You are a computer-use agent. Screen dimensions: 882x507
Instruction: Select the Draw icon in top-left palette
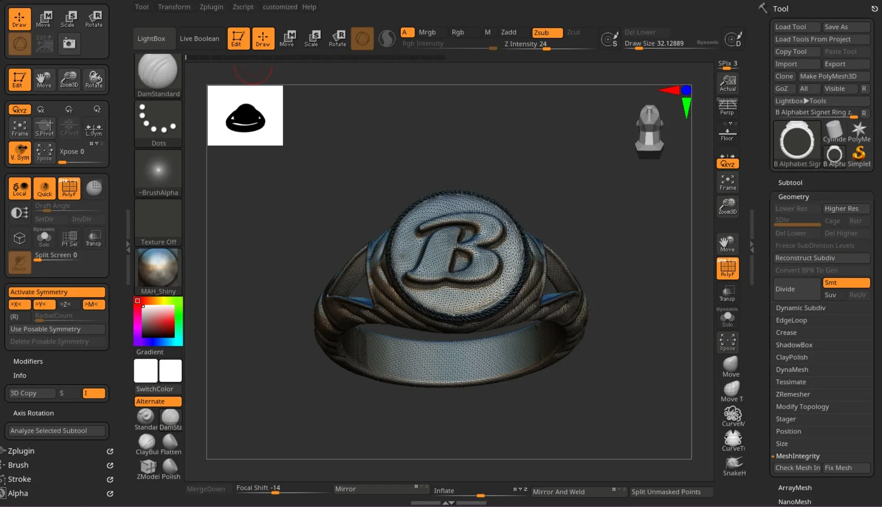[19, 19]
